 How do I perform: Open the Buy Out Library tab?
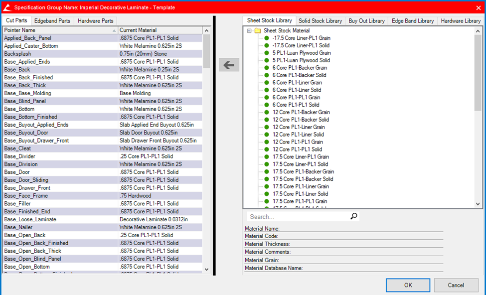366,21
